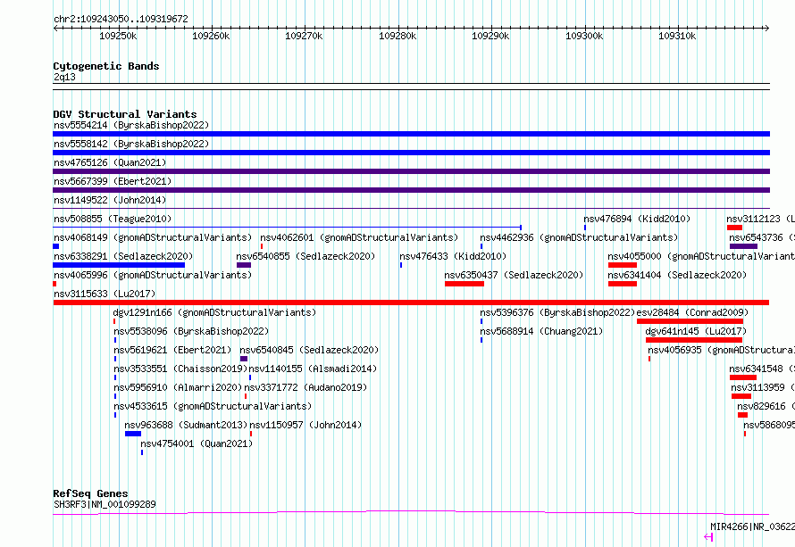Select the nsv6341404 (Sedlazeck2020) label
The width and height of the screenshot is (795, 547).
point(677,275)
